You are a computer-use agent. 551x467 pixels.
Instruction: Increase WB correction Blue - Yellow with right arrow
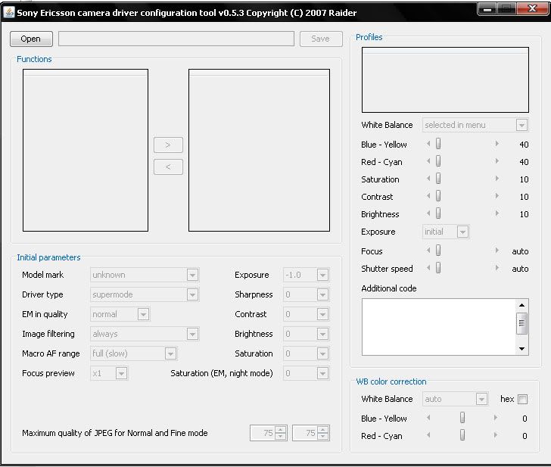click(x=496, y=418)
